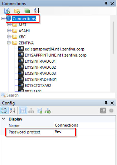The image size is (117, 165).
Task: Click the New Connection icon
Action: (7, 11)
